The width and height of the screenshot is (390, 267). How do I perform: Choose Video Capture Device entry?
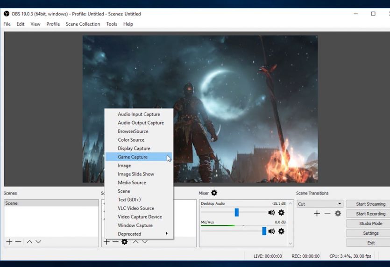coord(139,216)
